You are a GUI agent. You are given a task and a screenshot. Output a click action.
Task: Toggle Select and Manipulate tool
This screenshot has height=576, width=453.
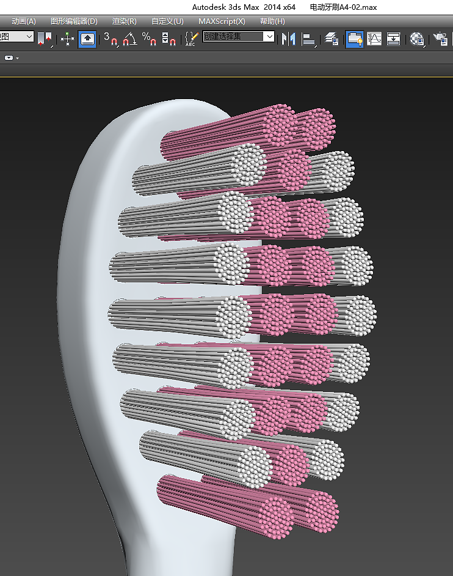(x=68, y=39)
